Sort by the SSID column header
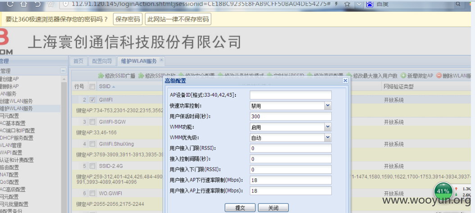 tap(104, 87)
